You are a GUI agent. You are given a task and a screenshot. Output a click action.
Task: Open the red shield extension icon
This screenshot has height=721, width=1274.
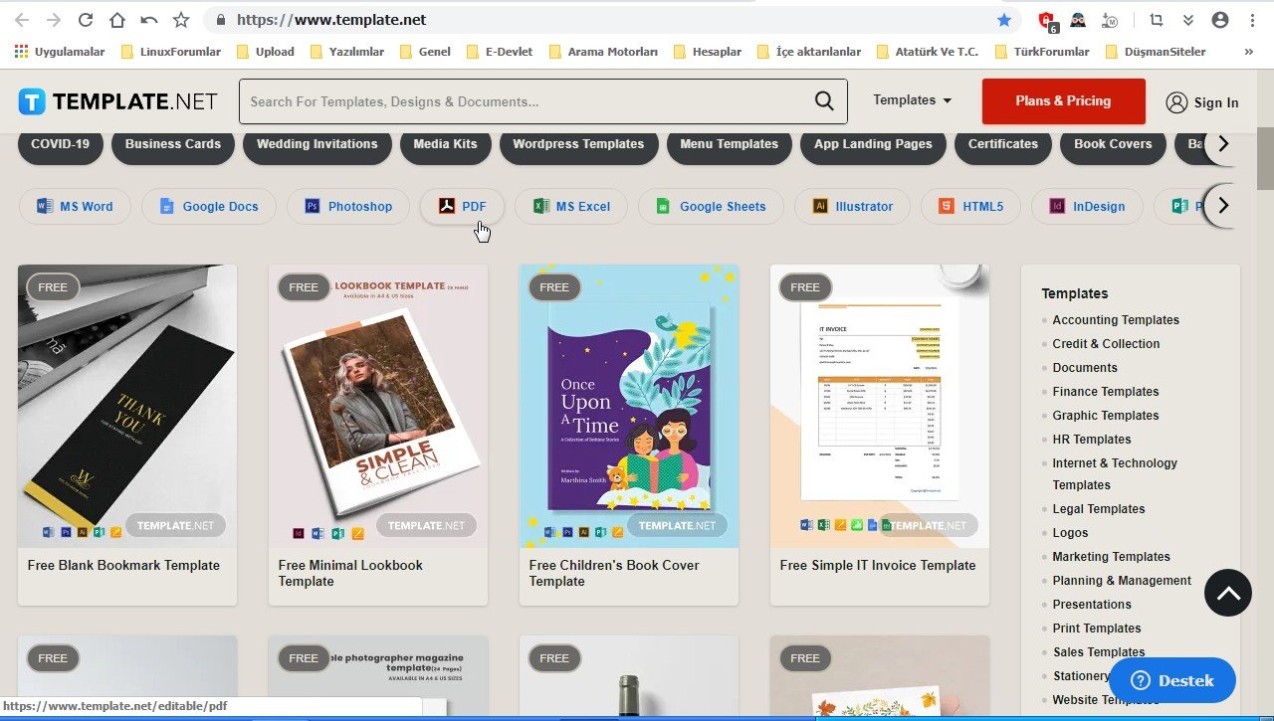[x=1047, y=20]
